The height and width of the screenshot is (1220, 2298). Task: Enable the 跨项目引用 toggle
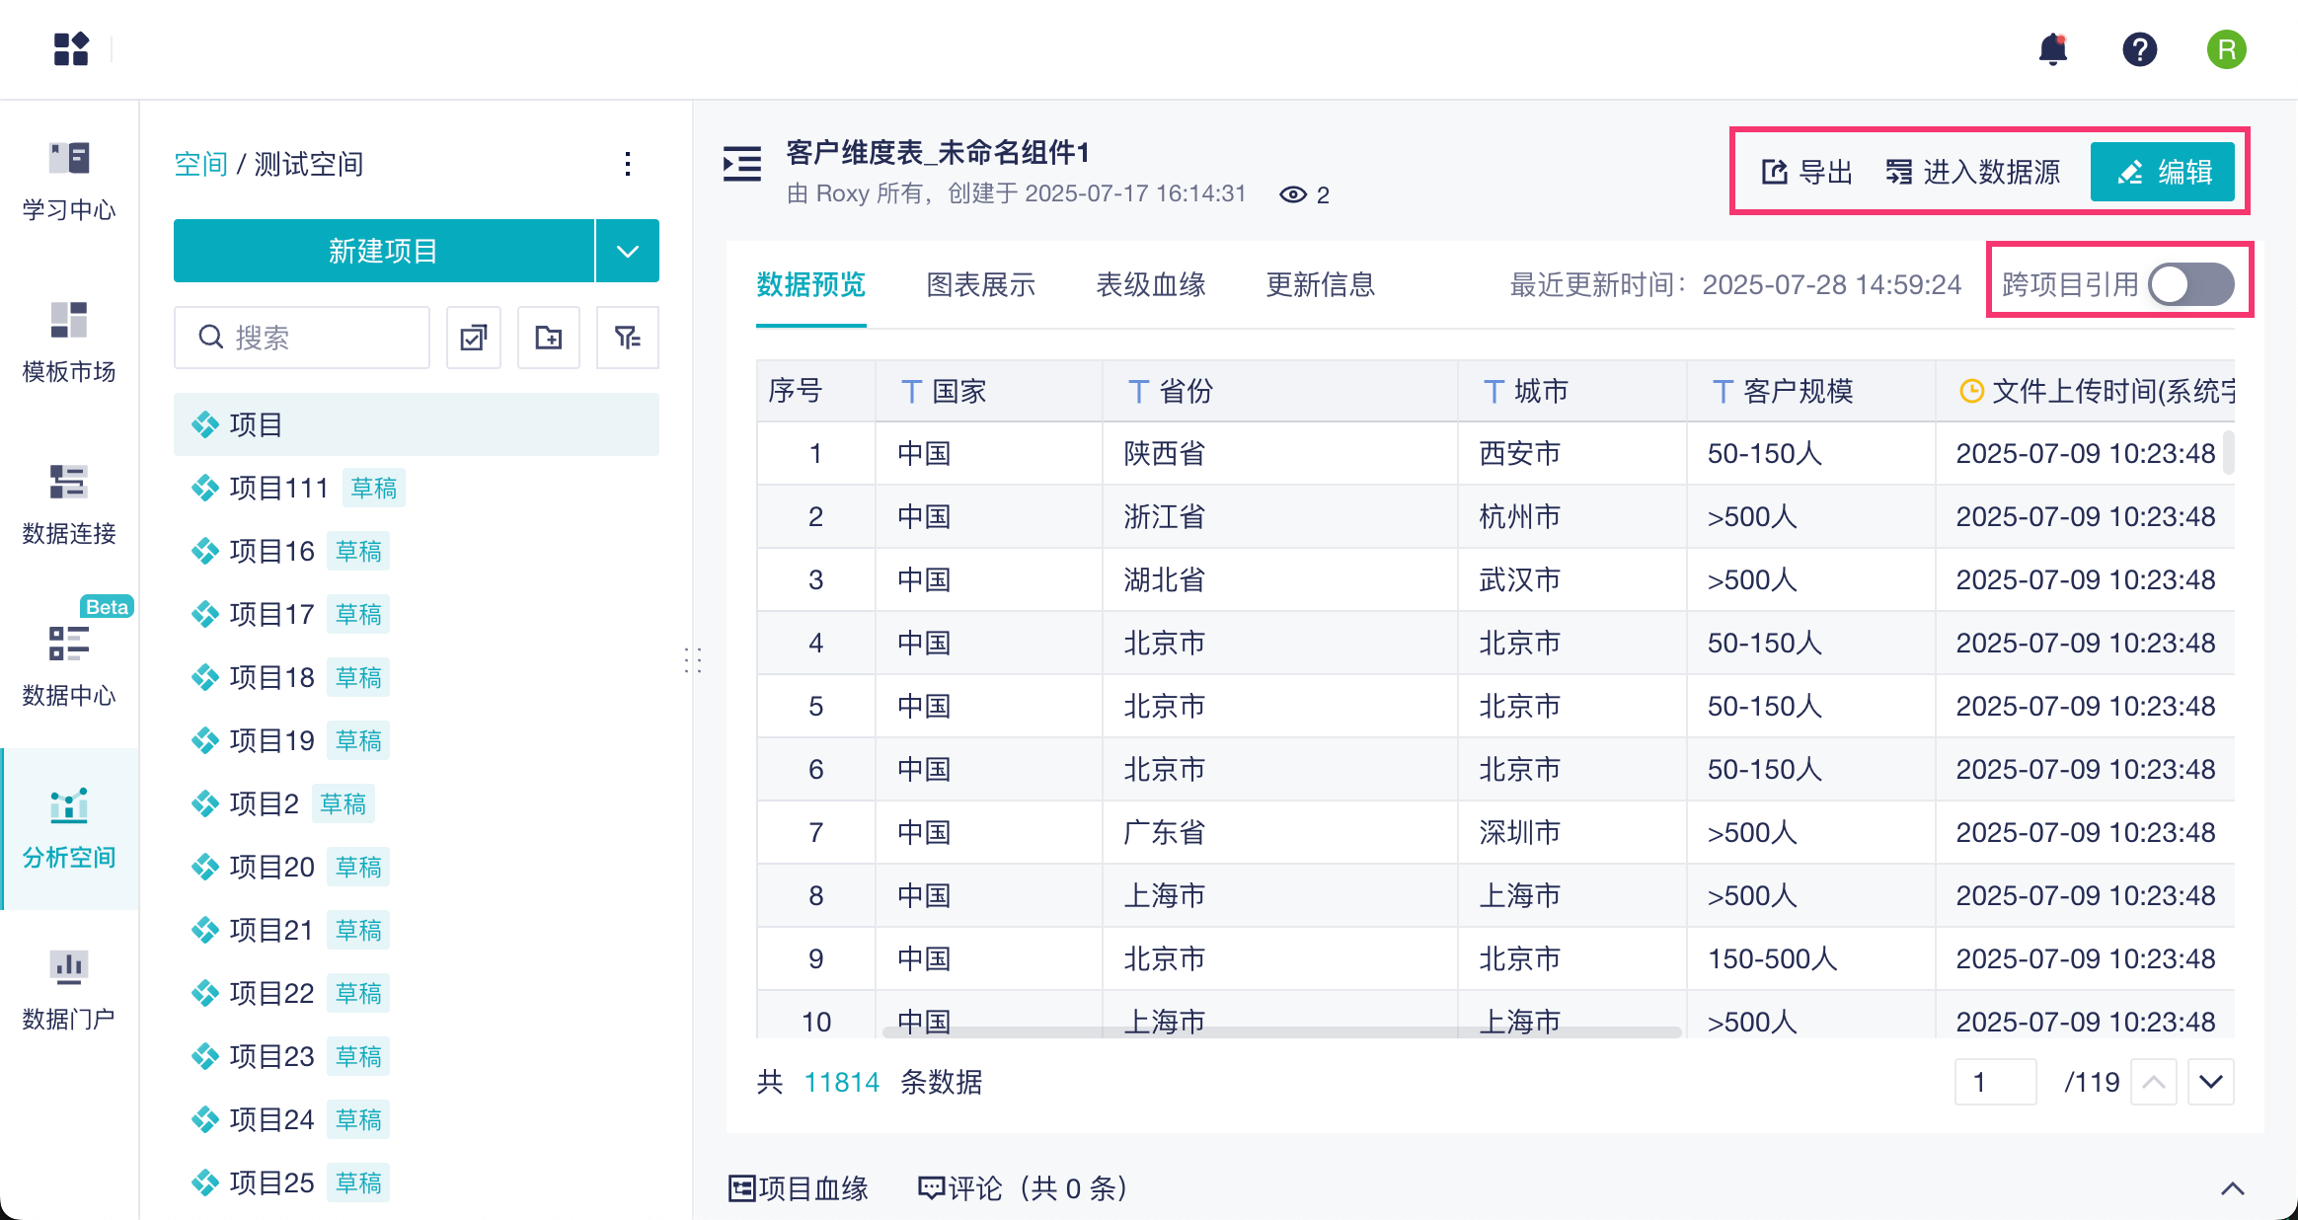tap(2191, 285)
